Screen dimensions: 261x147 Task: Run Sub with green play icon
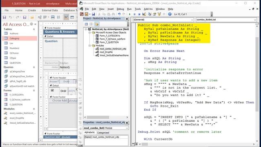(x=130, y=14)
